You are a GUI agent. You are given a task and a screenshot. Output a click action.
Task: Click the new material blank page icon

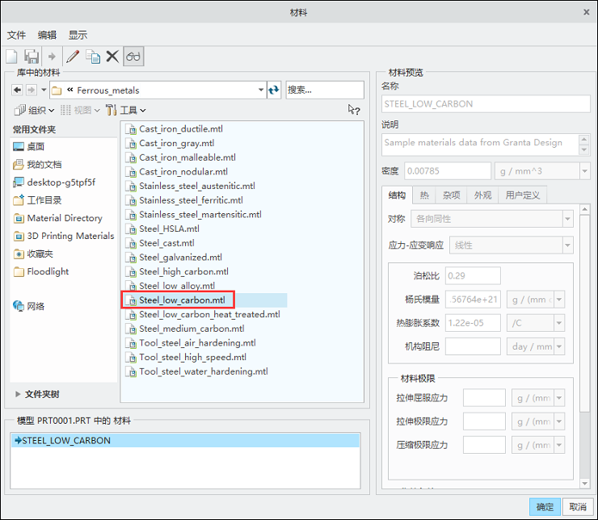coord(12,57)
